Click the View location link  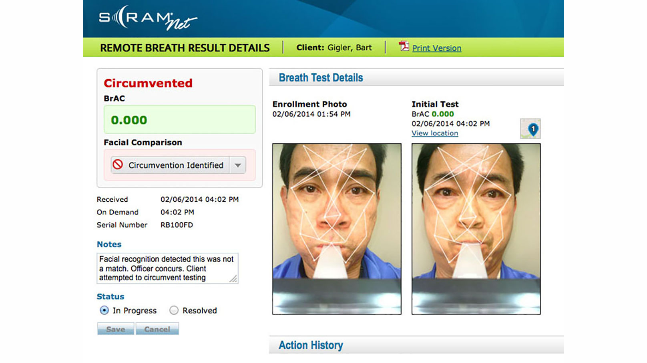pyautogui.click(x=434, y=133)
